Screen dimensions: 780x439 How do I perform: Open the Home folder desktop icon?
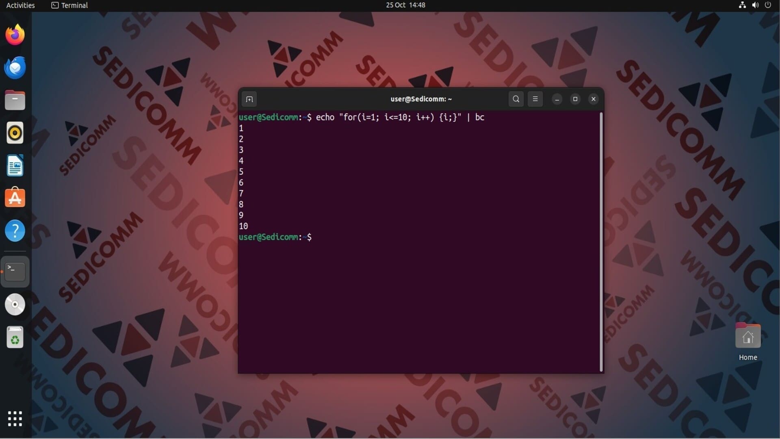pos(748,342)
